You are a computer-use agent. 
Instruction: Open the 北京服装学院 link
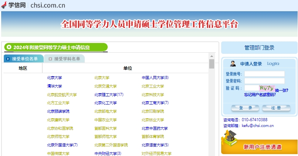click(58, 111)
